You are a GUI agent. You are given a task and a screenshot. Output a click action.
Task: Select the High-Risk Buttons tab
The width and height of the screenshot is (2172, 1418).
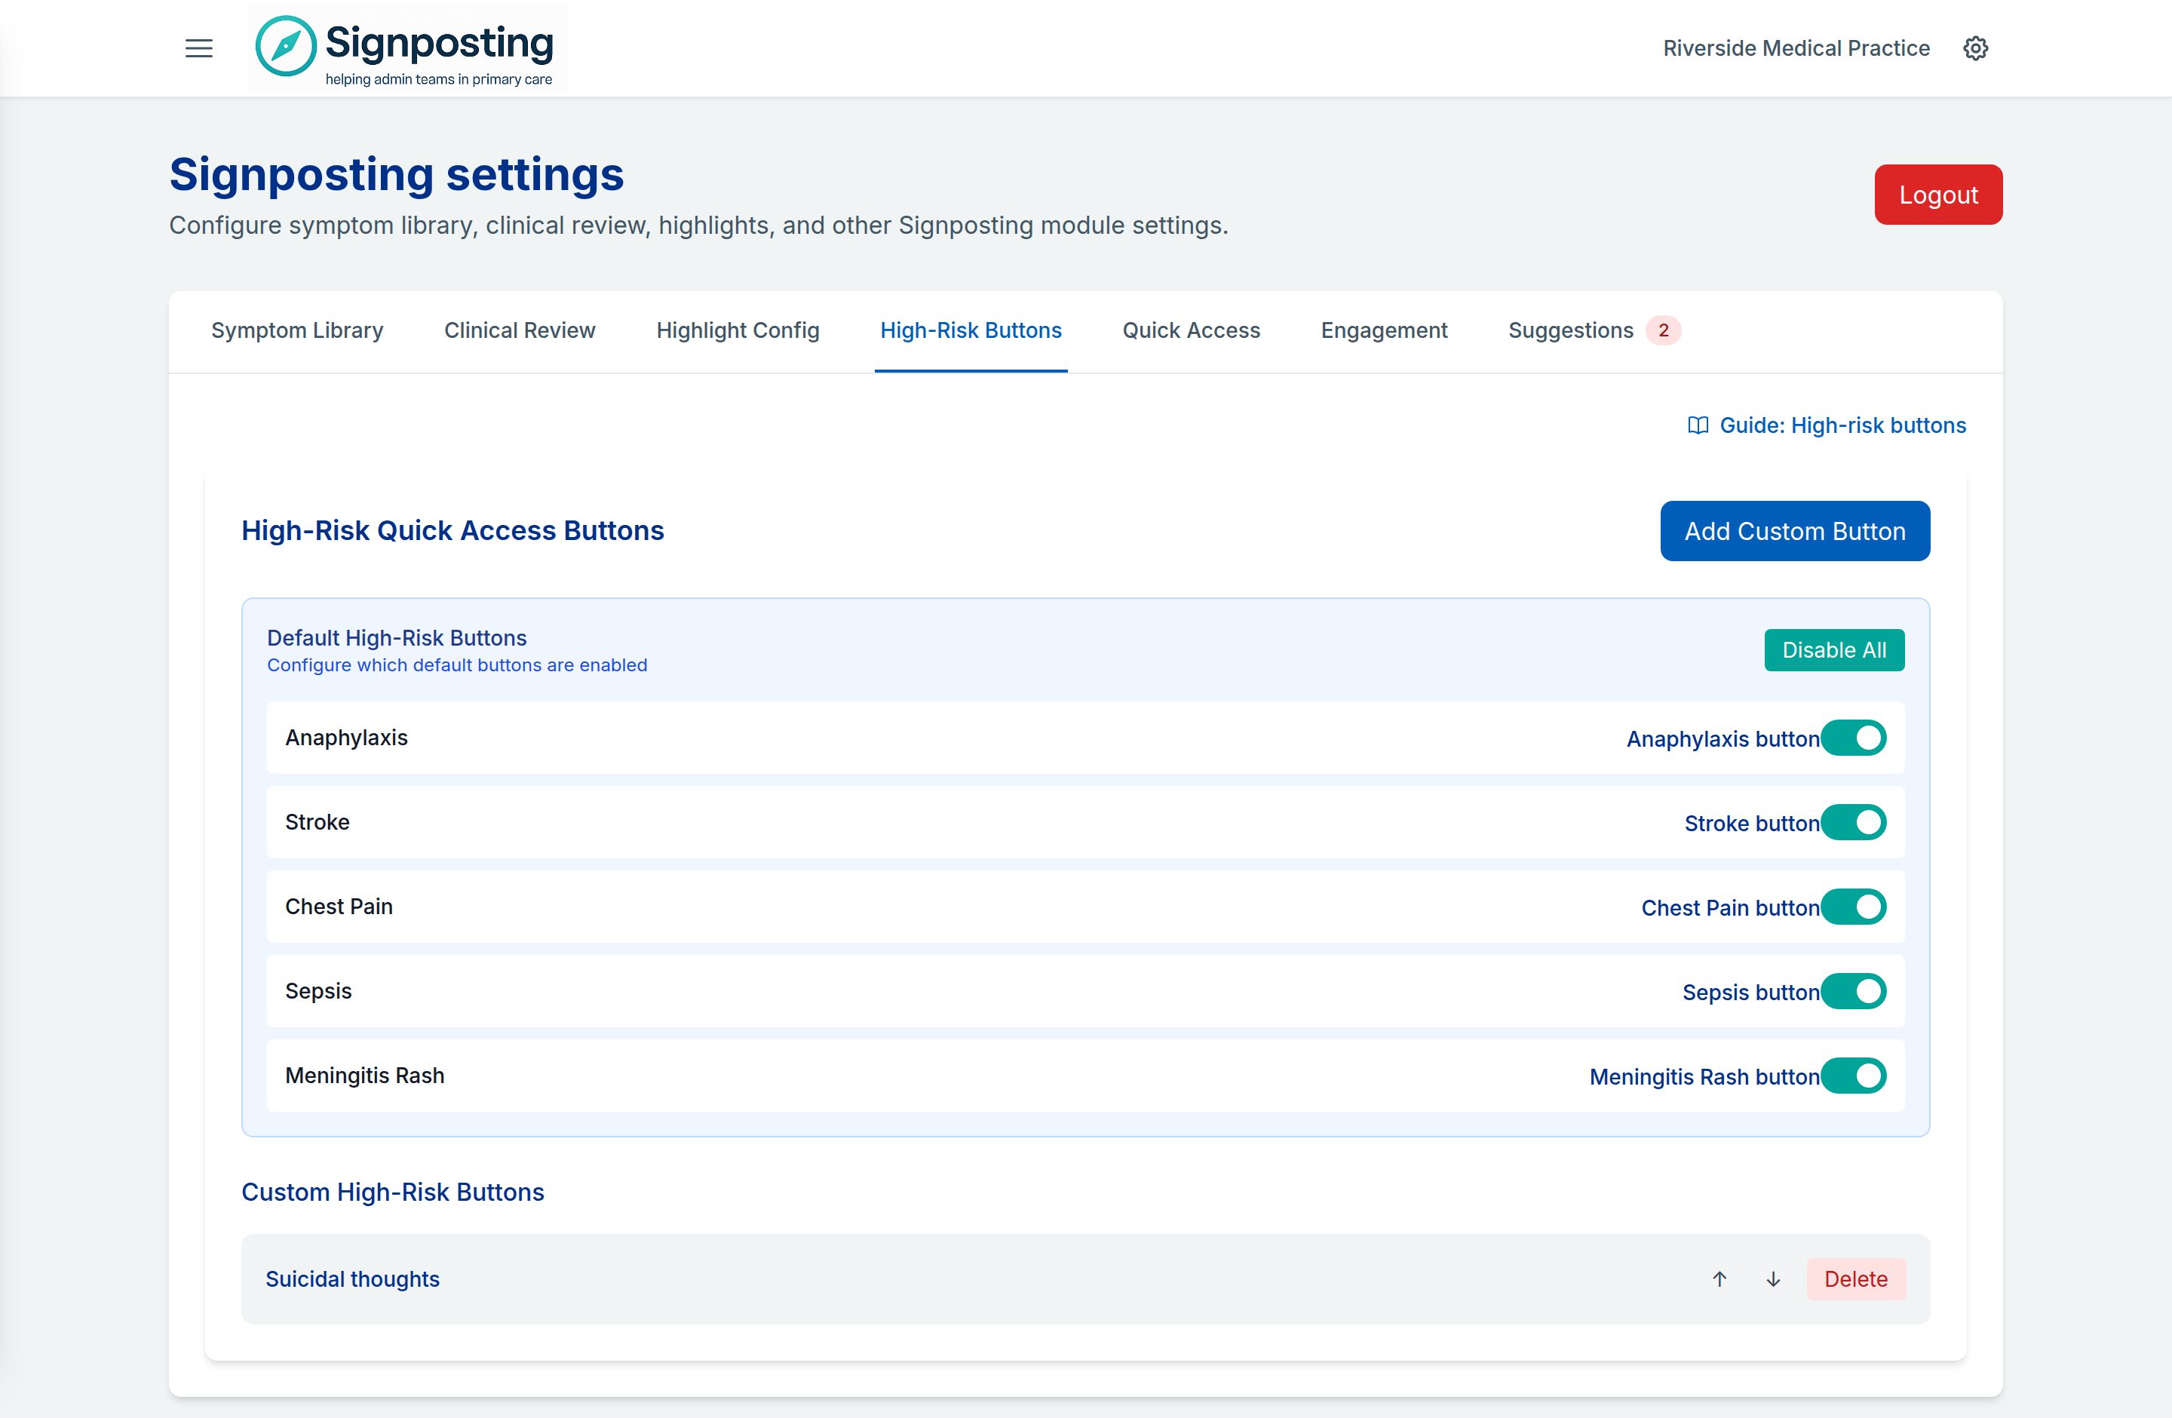point(971,330)
